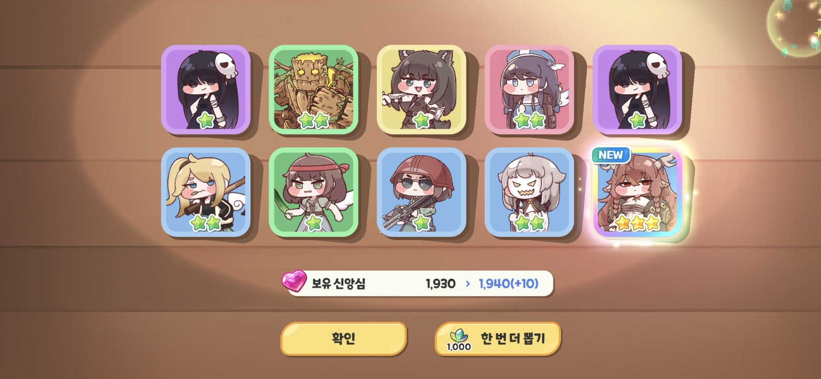821x379 pixels.
Task: Click the two green stars on the tree golem
Action: (314, 120)
